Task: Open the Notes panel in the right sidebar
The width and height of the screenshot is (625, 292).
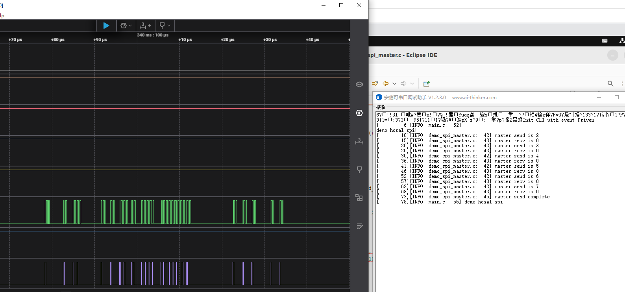Action: (359, 226)
